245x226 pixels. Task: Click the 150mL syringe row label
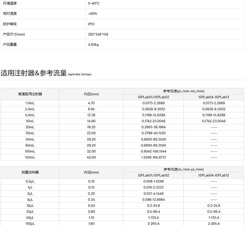(x=30, y=157)
